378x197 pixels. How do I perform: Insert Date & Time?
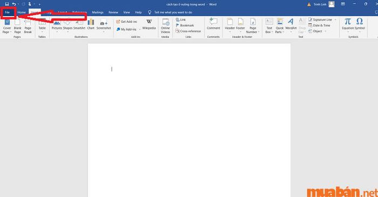click(x=319, y=25)
